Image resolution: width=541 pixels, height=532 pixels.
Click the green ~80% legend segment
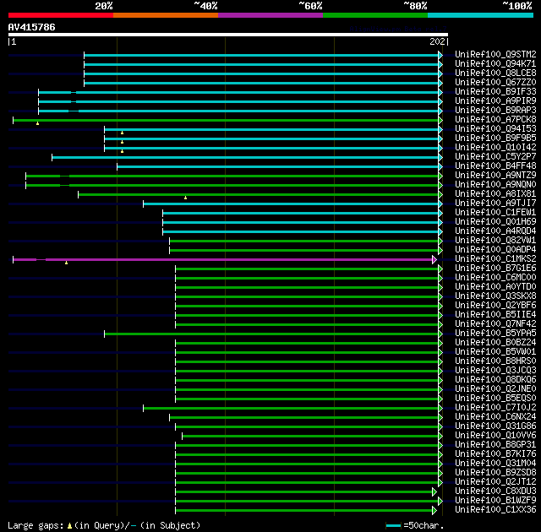coord(375,15)
